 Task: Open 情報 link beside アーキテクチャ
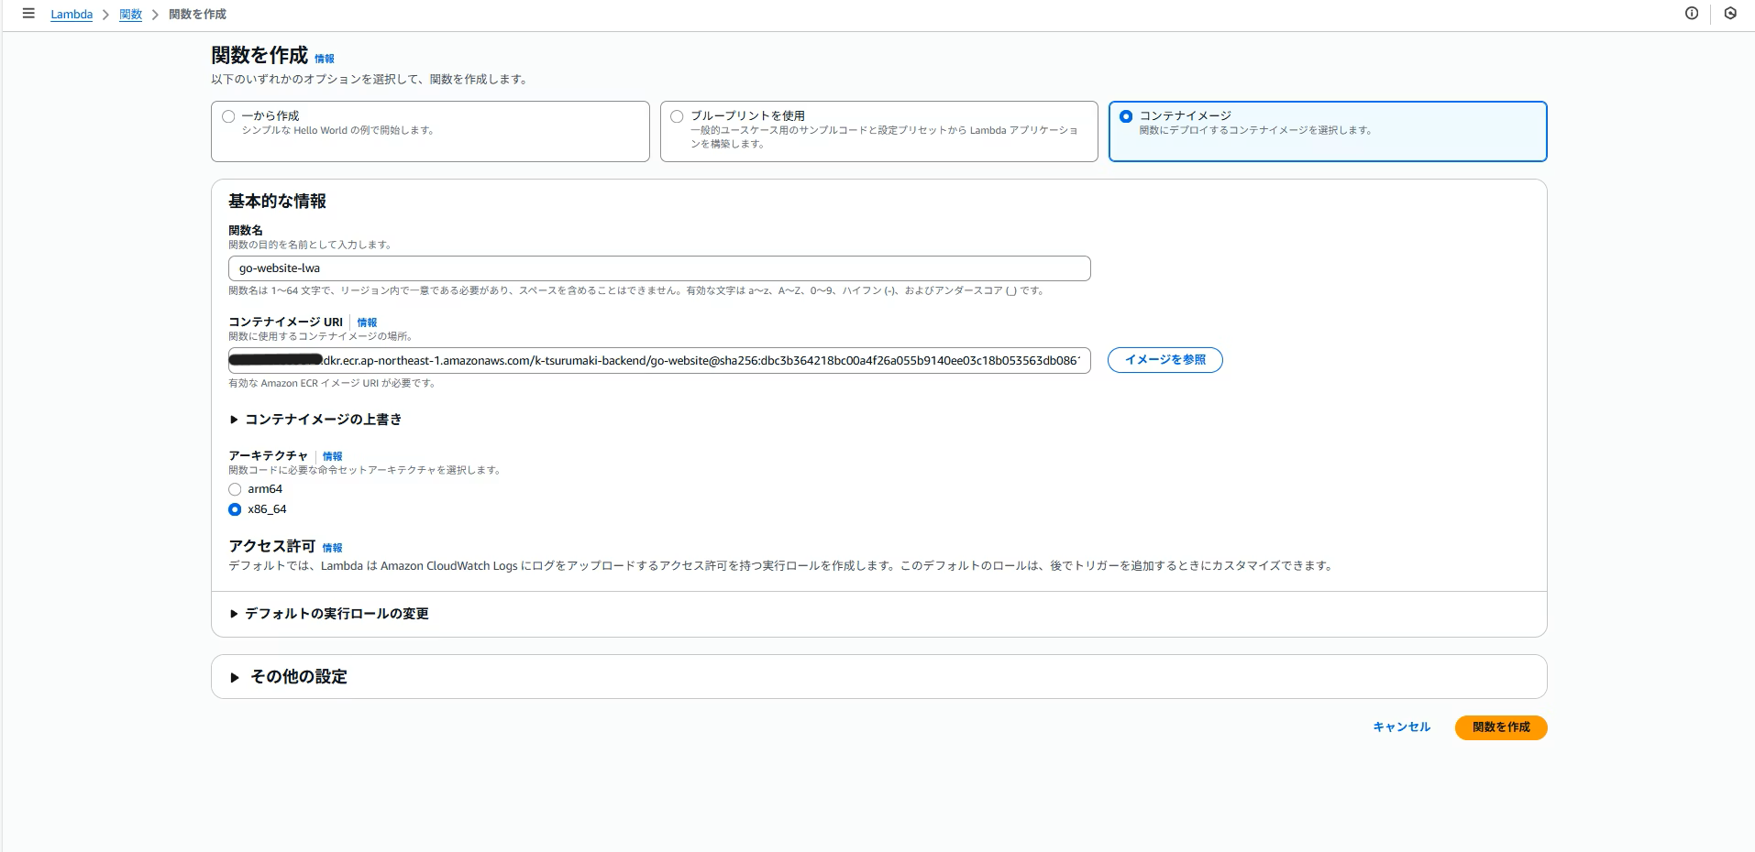332,456
